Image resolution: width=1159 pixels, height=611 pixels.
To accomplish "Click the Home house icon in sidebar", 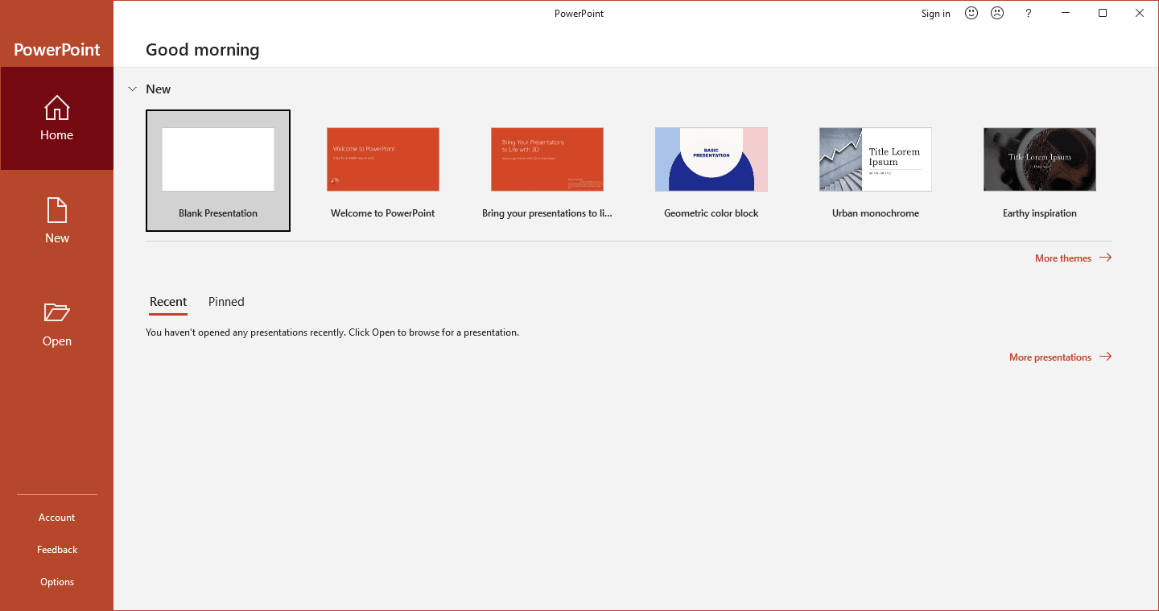I will [56, 108].
